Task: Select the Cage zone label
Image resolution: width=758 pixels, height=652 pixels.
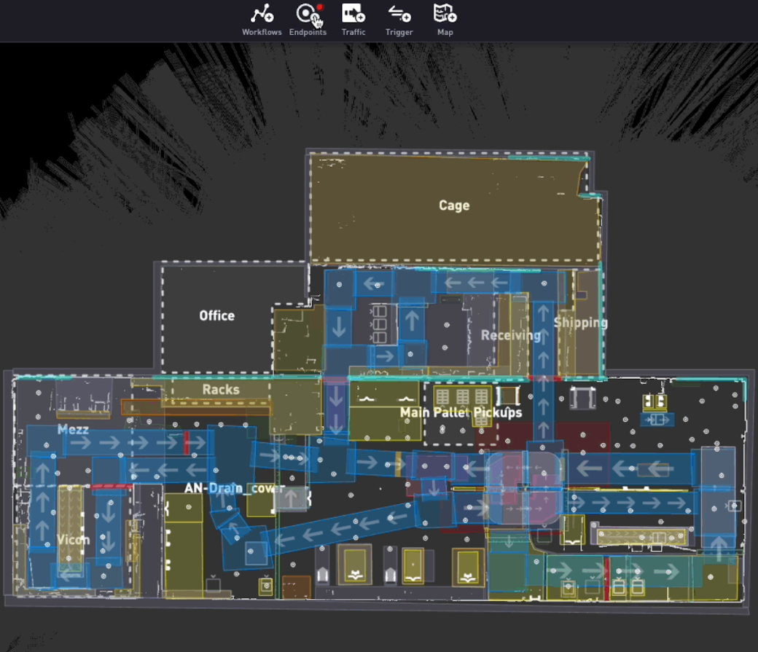Action: [454, 205]
